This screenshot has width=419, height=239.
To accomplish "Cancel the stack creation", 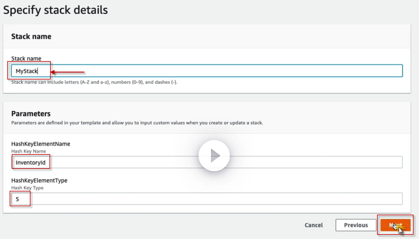I will coord(313,225).
